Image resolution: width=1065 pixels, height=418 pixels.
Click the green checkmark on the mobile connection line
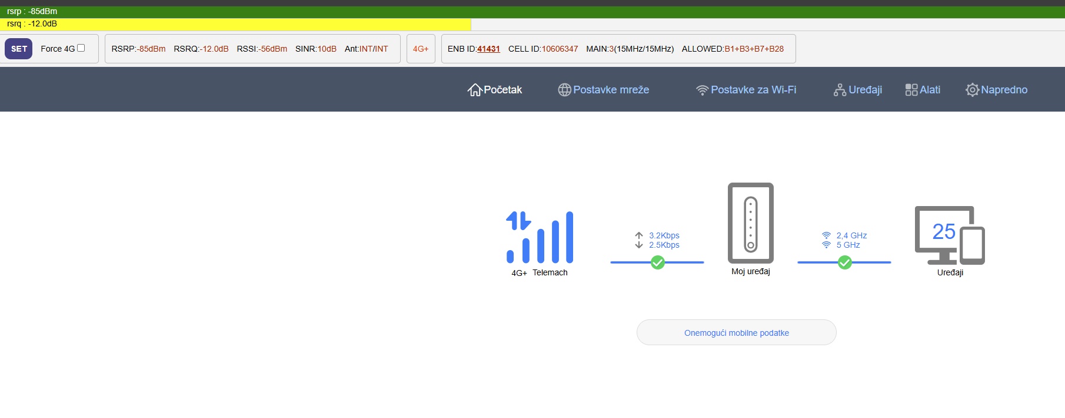(x=658, y=262)
